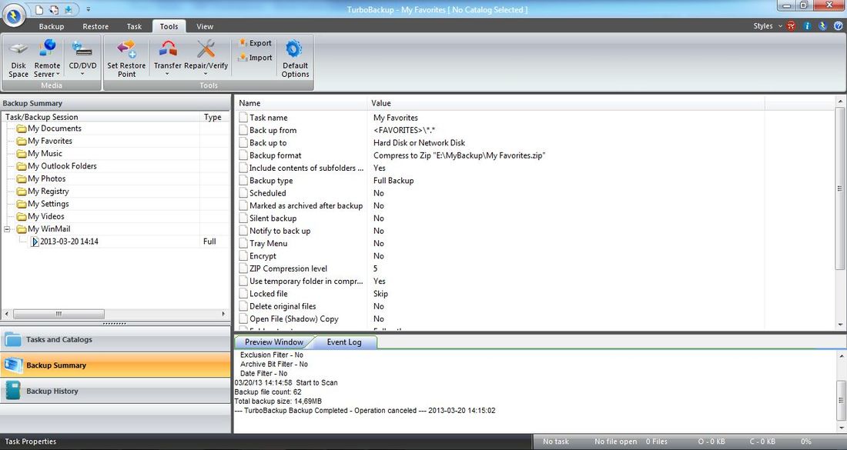Click Import in the Tools group
847x450 pixels.
tap(255, 58)
